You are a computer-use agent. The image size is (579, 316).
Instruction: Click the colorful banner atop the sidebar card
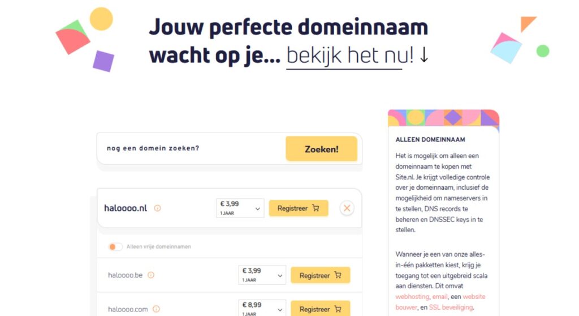[x=443, y=118]
